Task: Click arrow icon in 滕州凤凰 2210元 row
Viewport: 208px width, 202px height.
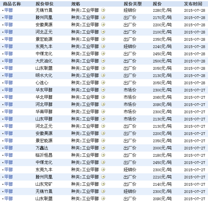Action: point(103,176)
